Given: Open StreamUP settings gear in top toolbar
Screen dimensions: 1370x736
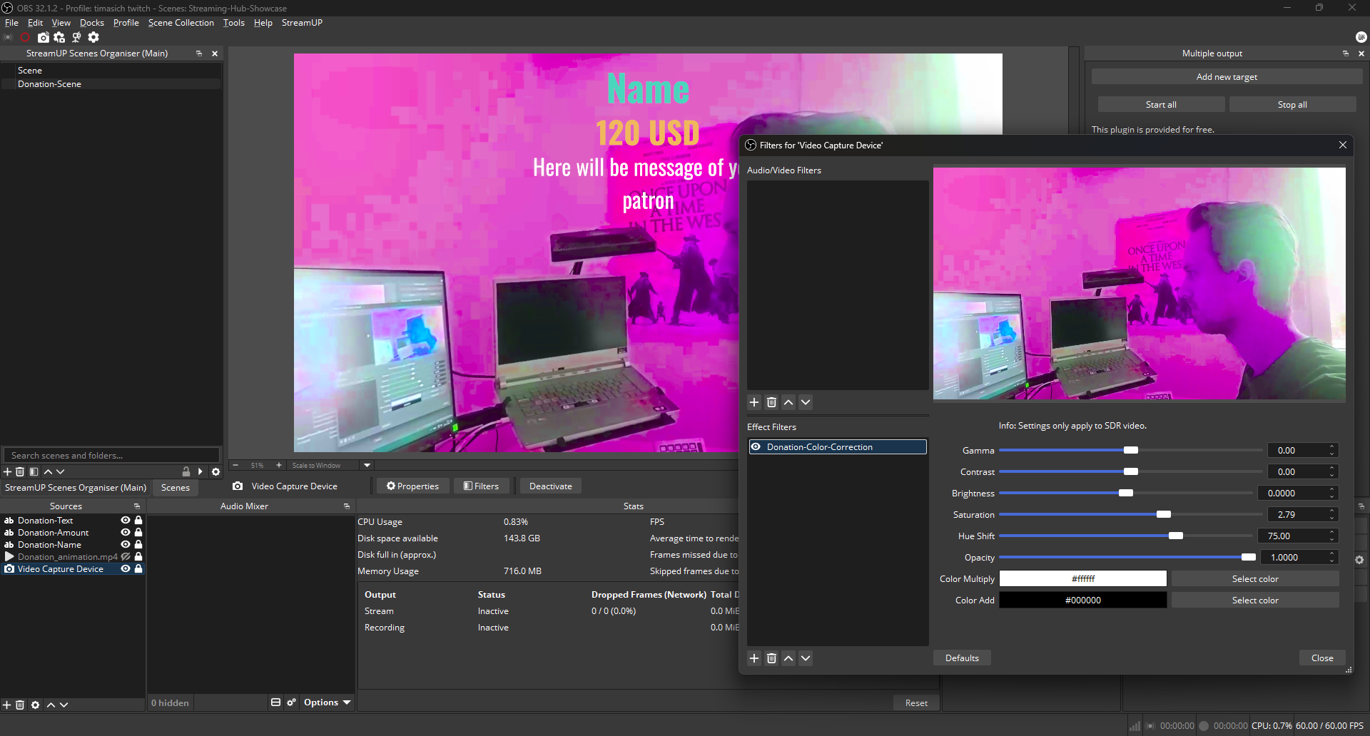Looking at the screenshot, I should (93, 38).
